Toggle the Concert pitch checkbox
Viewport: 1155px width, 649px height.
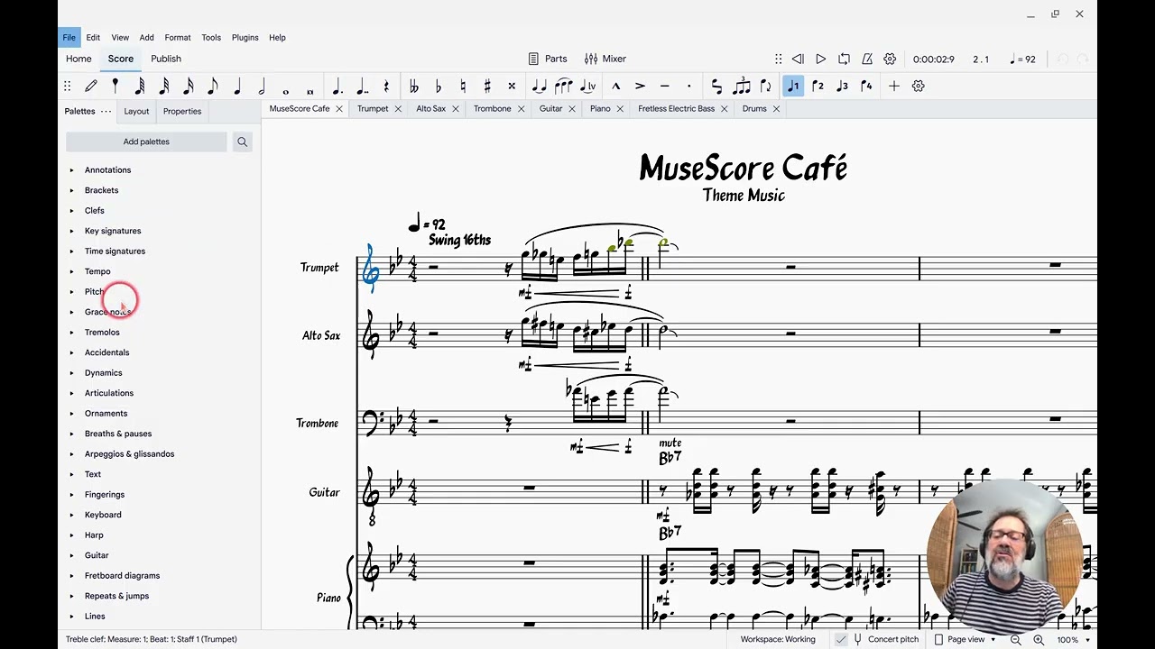841,639
